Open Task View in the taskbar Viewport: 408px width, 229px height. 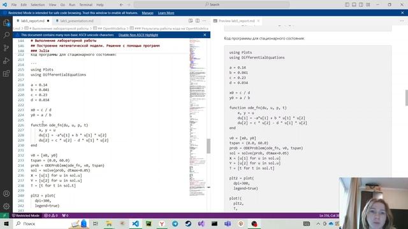click(96, 223)
